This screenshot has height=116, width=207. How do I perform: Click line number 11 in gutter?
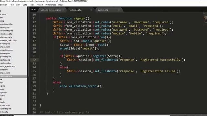(34, 18)
